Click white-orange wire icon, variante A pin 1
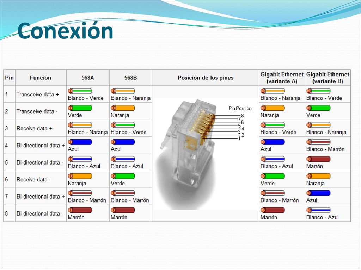Image resolution: width=361 pixels, height=270 pixels. [x=273, y=91]
